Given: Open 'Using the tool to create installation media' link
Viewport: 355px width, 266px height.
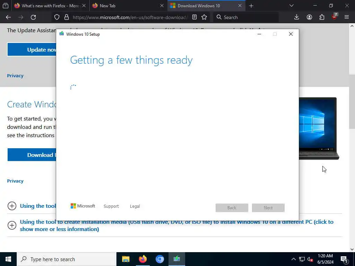Looking at the screenshot, I should coord(176,225).
